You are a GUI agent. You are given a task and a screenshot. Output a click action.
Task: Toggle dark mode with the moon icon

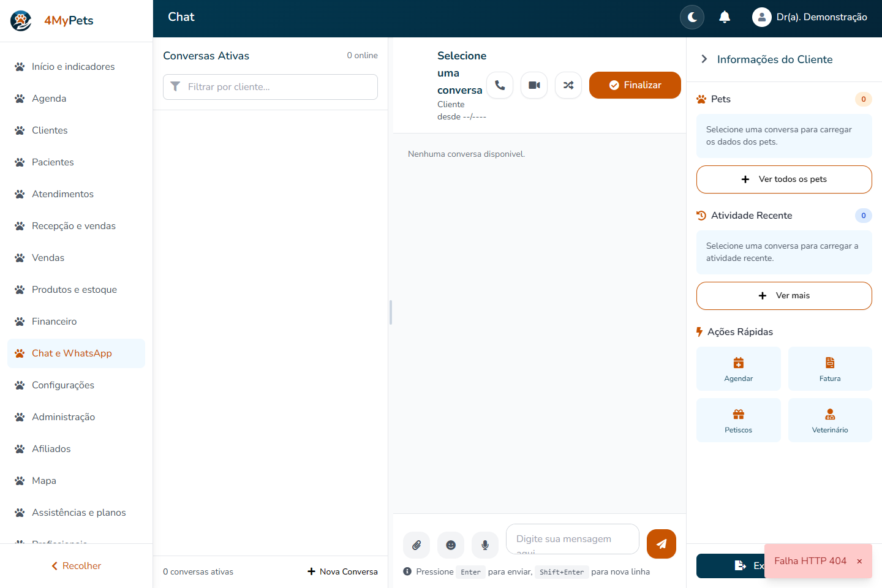(x=692, y=17)
